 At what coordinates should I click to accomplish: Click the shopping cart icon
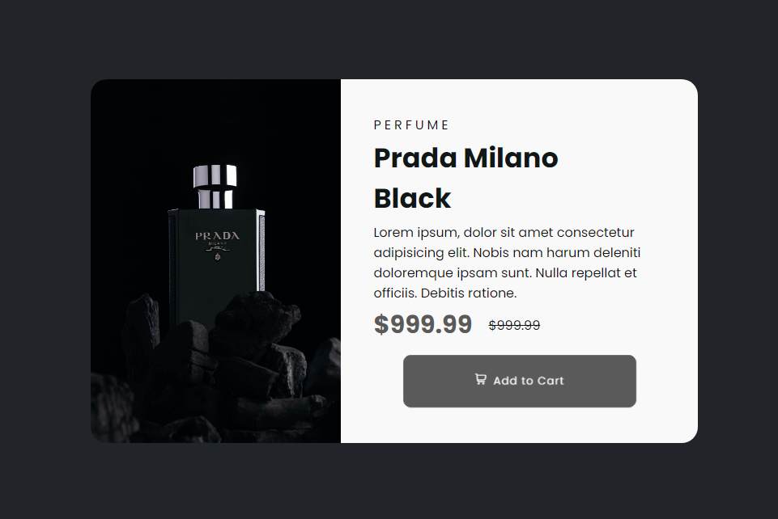(481, 379)
